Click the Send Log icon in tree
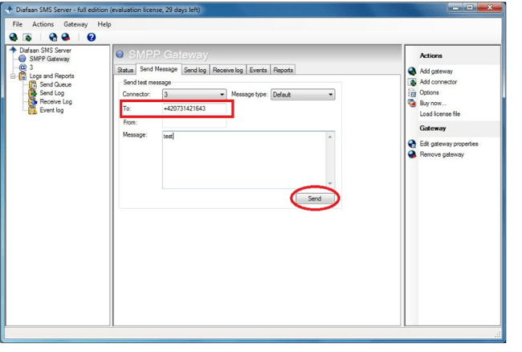 33,93
